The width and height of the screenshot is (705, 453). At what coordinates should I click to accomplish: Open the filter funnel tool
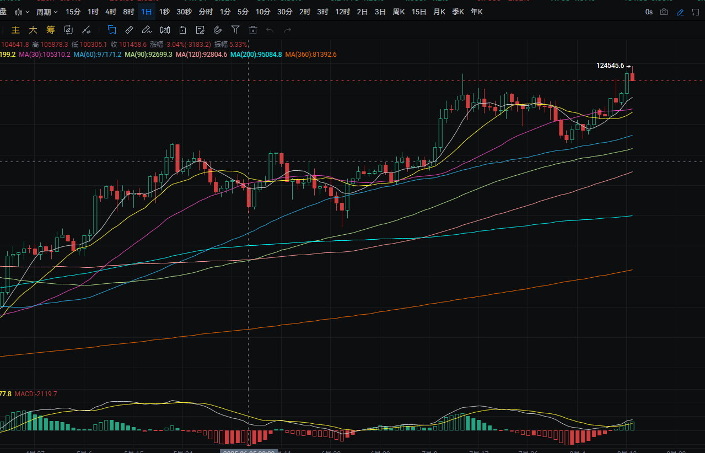tap(235, 30)
